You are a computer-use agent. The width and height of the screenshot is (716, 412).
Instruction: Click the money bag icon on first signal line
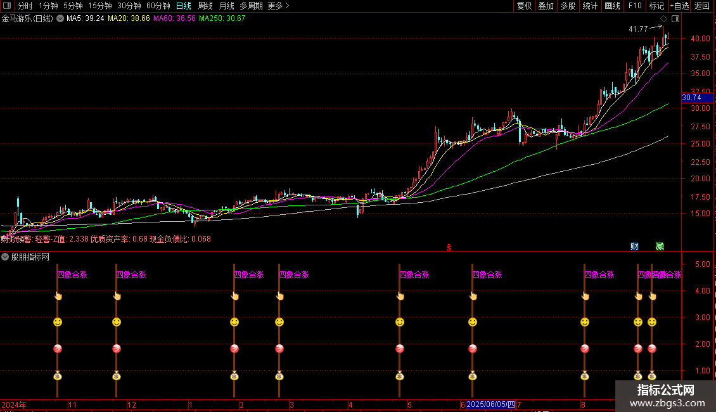[x=58, y=375]
